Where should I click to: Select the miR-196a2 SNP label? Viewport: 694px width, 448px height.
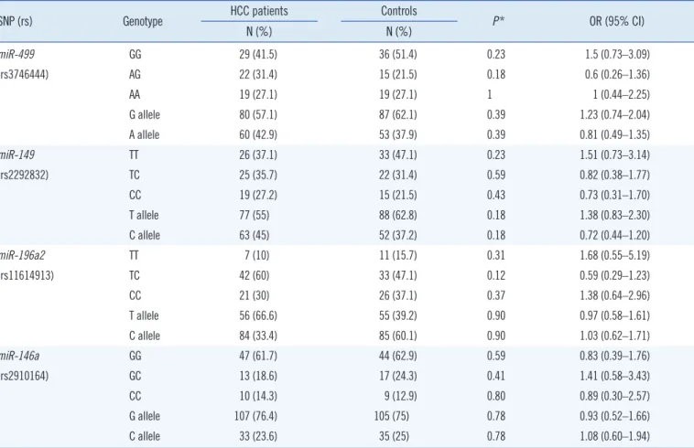(x=23, y=255)
